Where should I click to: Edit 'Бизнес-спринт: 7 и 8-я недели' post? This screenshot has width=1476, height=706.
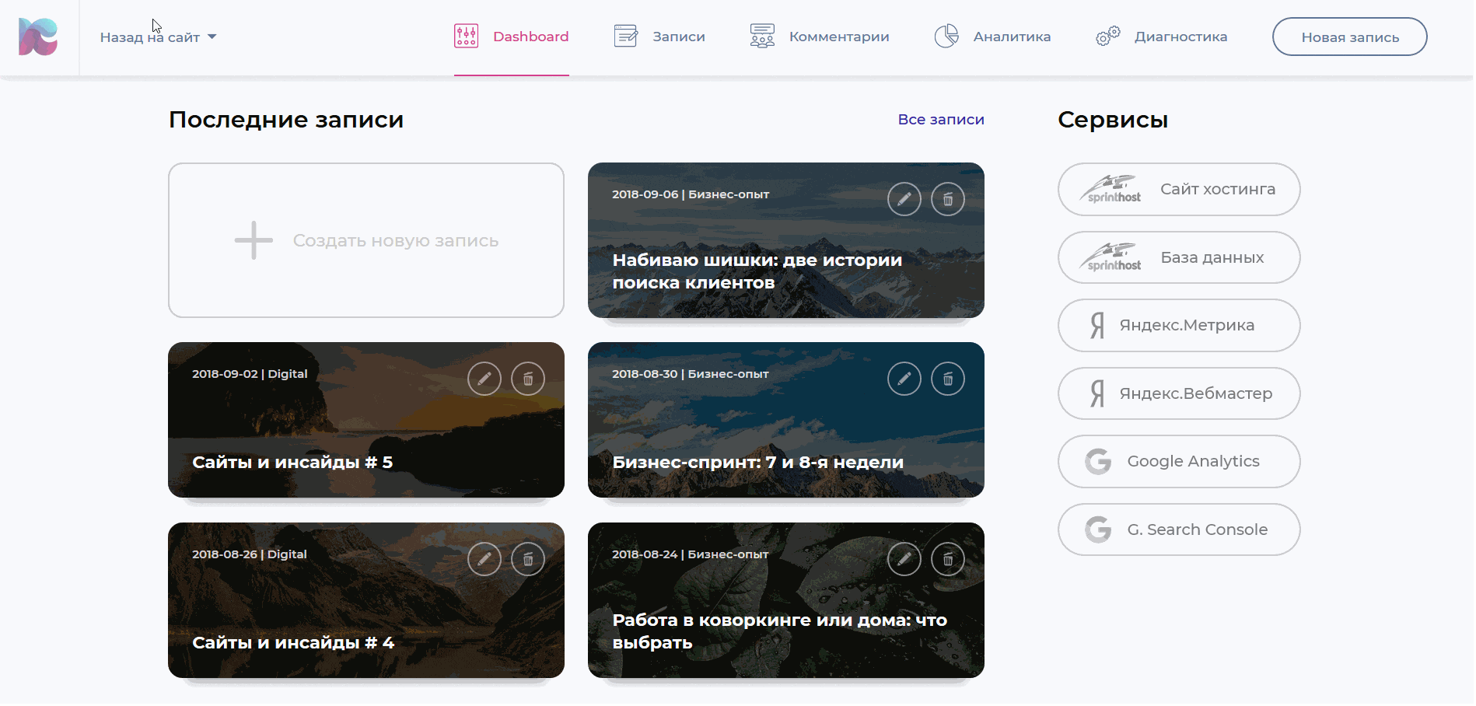pos(904,379)
